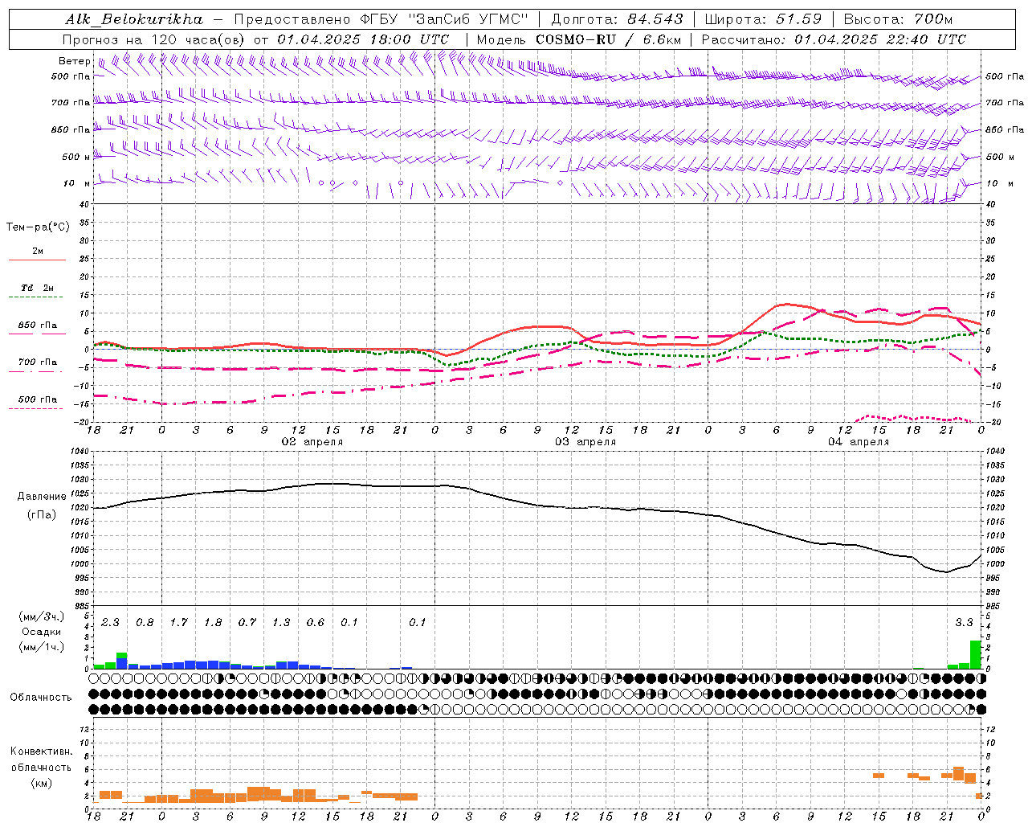The width and height of the screenshot is (1028, 823).
Task: Click the Широта: 51.59 value
Action: [763, 19]
